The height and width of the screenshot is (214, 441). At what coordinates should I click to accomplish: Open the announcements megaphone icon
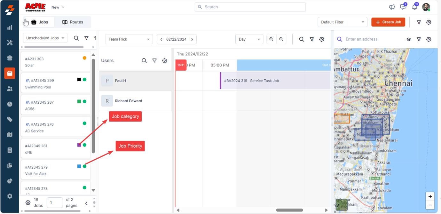click(x=391, y=7)
